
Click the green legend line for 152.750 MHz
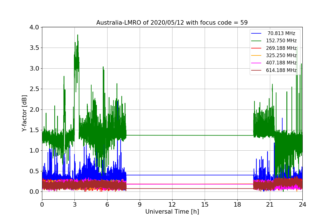256,41
